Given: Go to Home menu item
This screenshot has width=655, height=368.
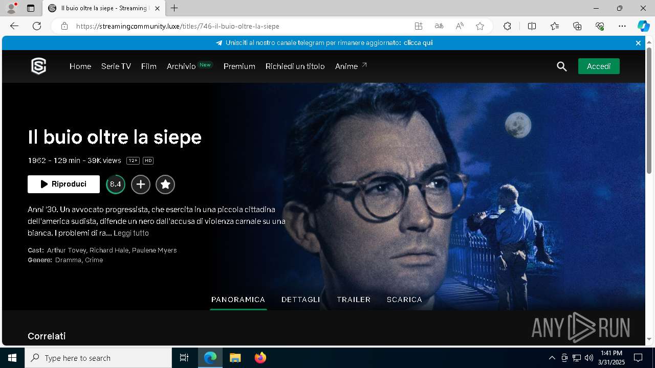Looking at the screenshot, I should 80,66.
